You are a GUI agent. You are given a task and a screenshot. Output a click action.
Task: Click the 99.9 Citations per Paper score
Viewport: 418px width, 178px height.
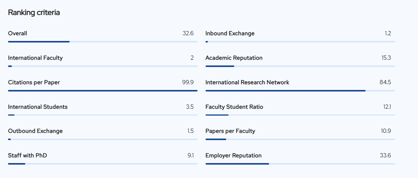tap(188, 82)
